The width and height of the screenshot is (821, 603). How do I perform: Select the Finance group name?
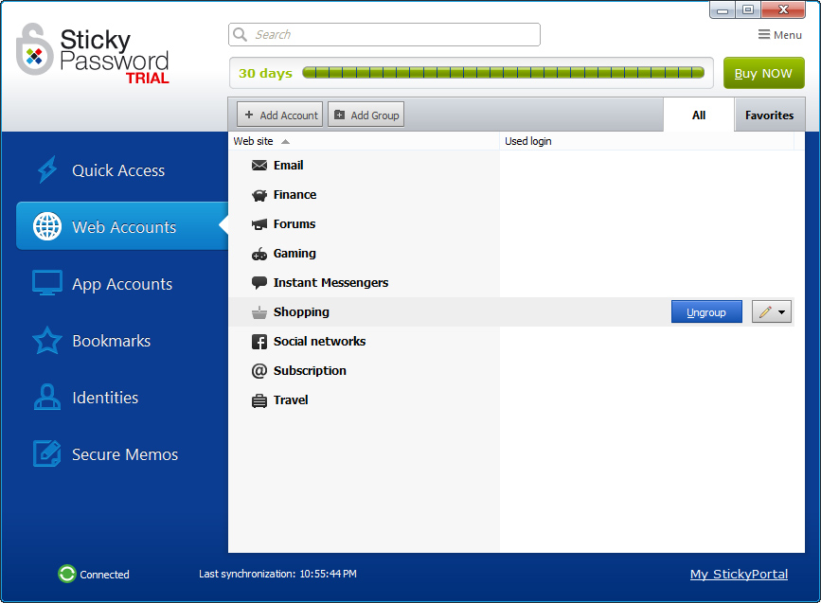click(294, 195)
